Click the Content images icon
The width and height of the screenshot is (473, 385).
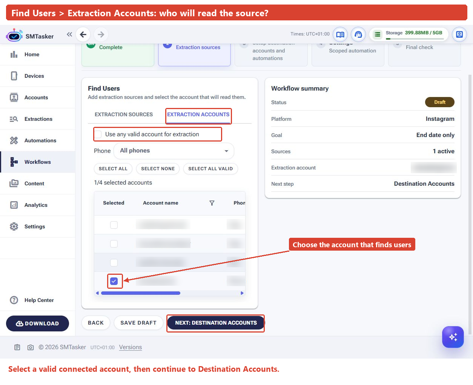pyautogui.click(x=14, y=183)
